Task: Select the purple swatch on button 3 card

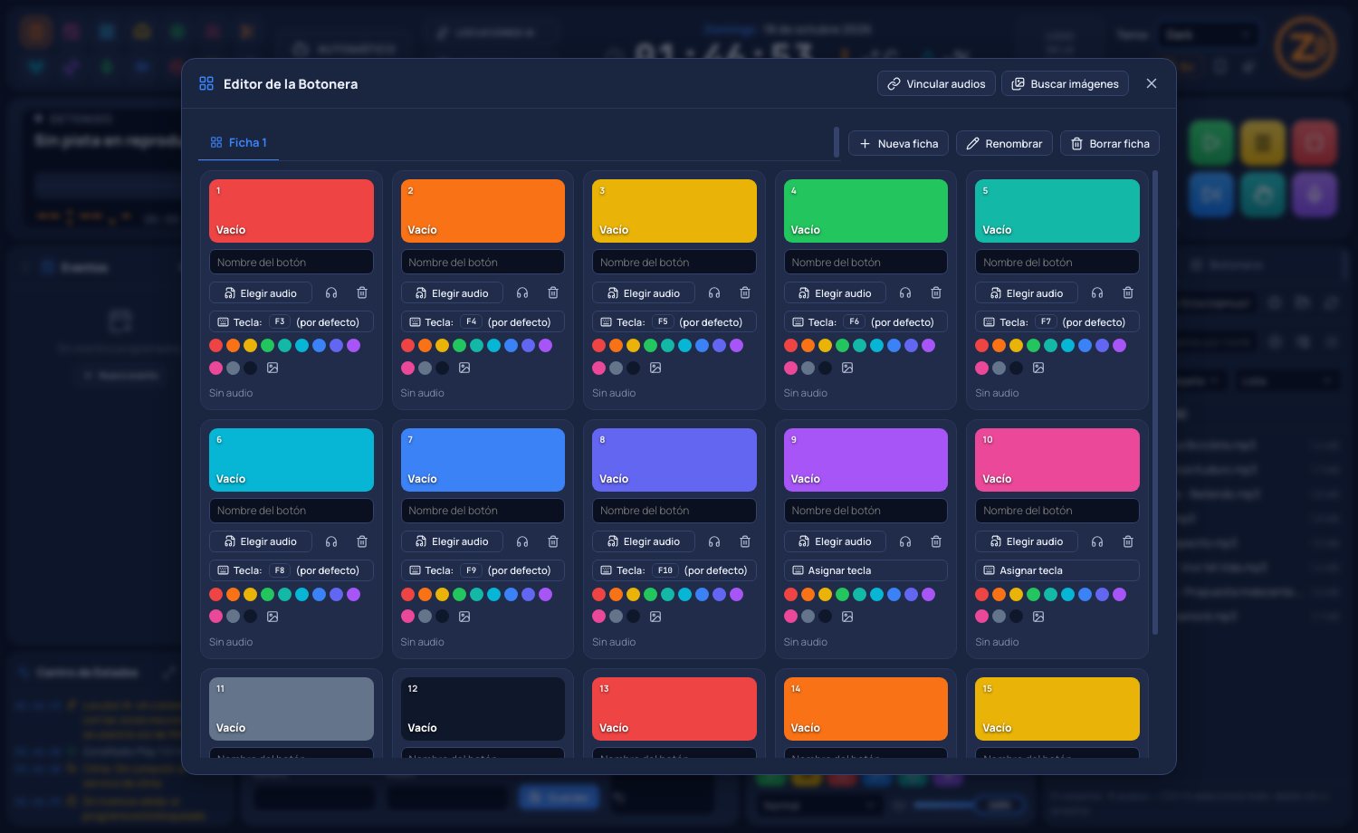Action: click(737, 346)
